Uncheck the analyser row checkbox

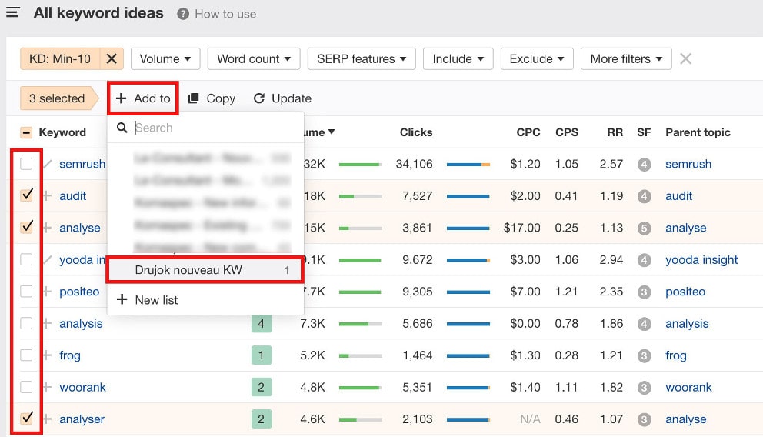click(26, 418)
